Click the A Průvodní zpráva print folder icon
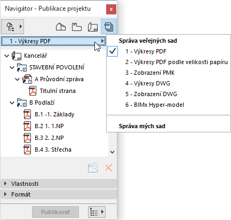The width and height of the screenshot is (231, 220). point(27,79)
